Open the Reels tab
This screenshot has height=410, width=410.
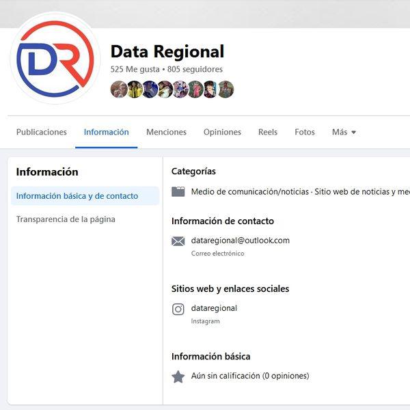coord(268,133)
